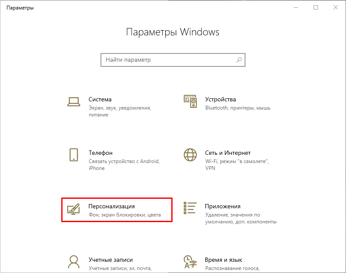Open the Система settings category

100,99
